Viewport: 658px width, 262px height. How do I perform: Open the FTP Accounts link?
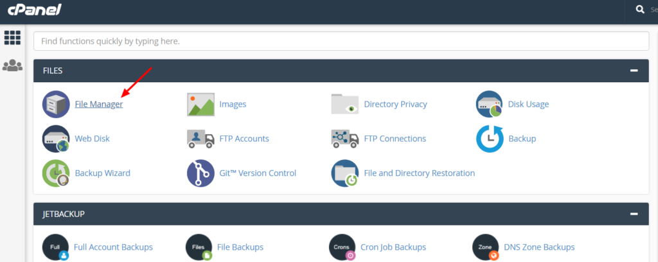click(x=244, y=139)
